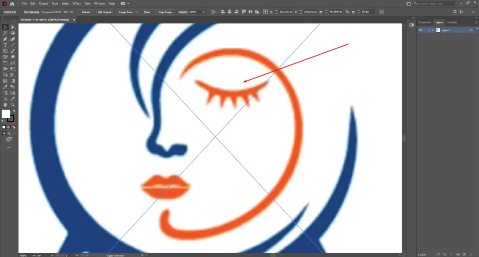
Task: Select the Selection tool arrow
Action: point(5,27)
